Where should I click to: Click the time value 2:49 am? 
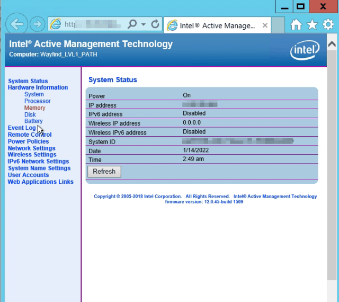[193, 159]
